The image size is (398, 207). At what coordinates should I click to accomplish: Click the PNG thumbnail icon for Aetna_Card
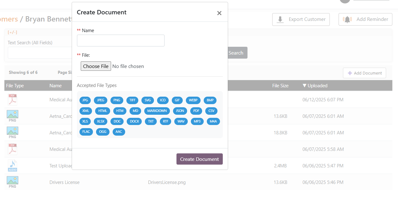(12, 116)
